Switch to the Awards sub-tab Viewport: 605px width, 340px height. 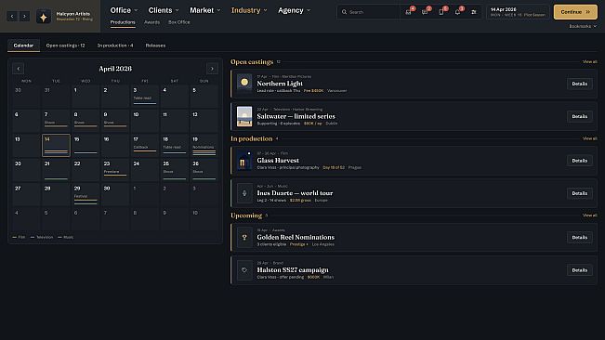[x=151, y=22]
